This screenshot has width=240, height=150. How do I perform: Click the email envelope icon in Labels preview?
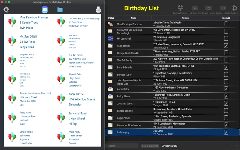coord(45,10)
